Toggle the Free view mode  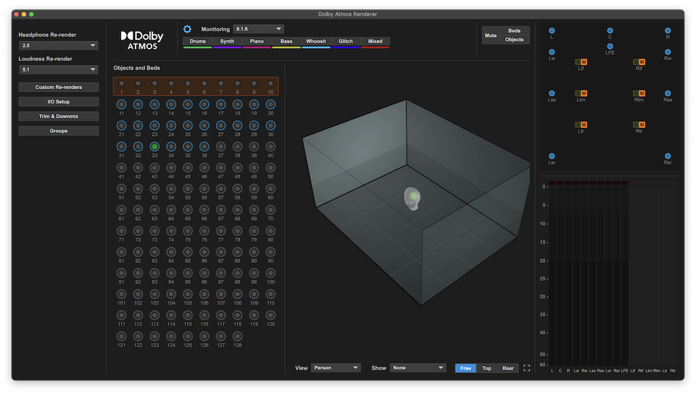point(465,367)
